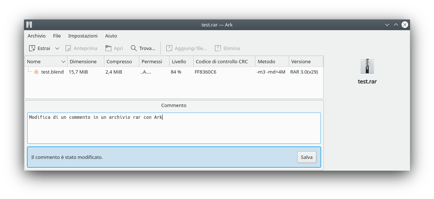
Task: Open the File menu
Action: (57, 36)
